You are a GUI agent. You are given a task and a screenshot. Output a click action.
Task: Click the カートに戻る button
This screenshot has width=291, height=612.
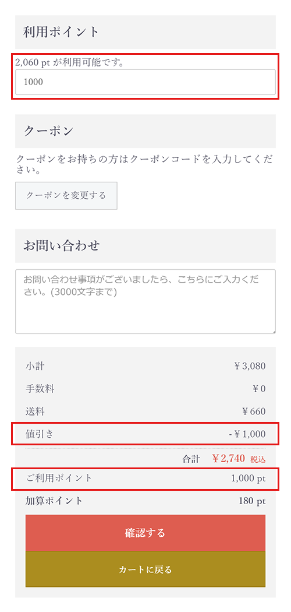coord(145,569)
